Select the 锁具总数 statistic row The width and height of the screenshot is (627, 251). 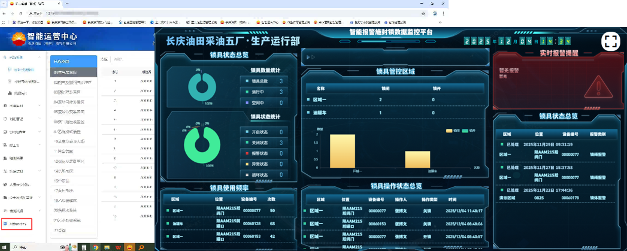[x=264, y=81]
